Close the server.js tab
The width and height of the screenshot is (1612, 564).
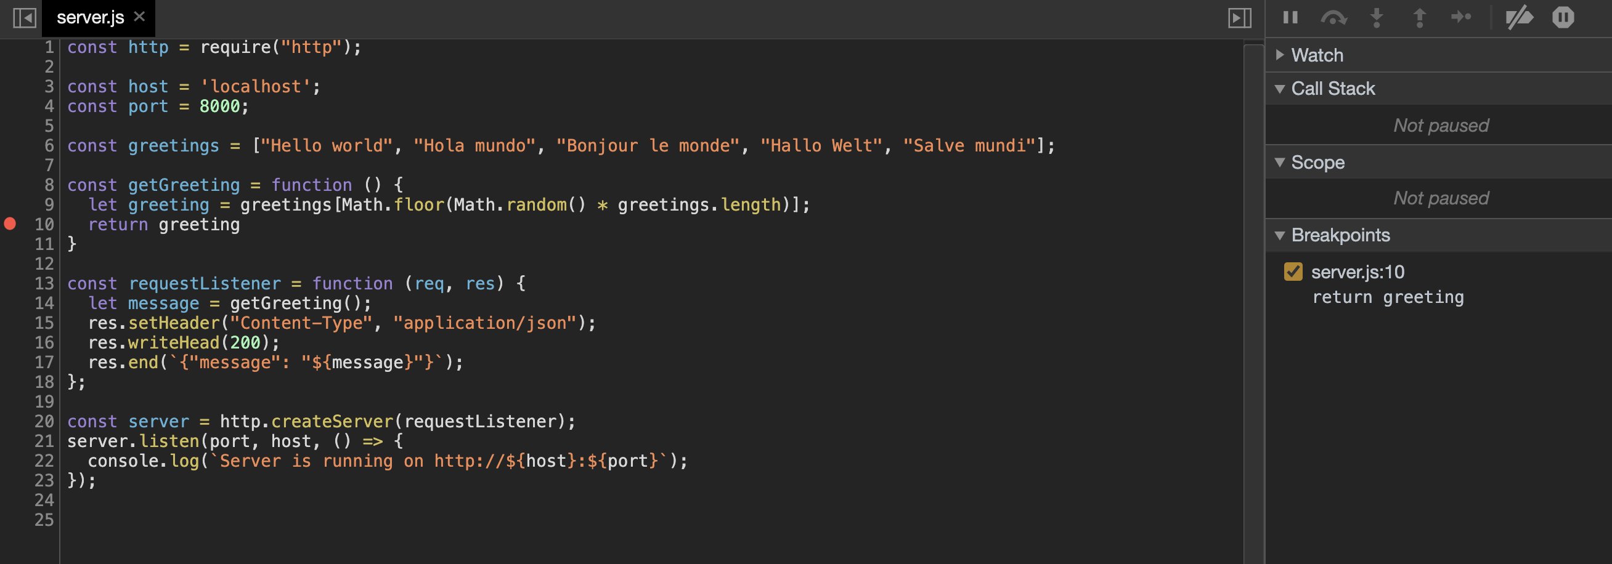tap(139, 16)
